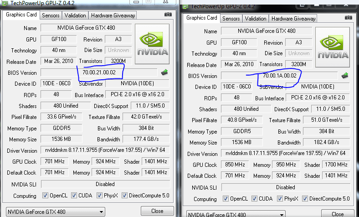Toggle OpenCL checkbox in right window

226,199
